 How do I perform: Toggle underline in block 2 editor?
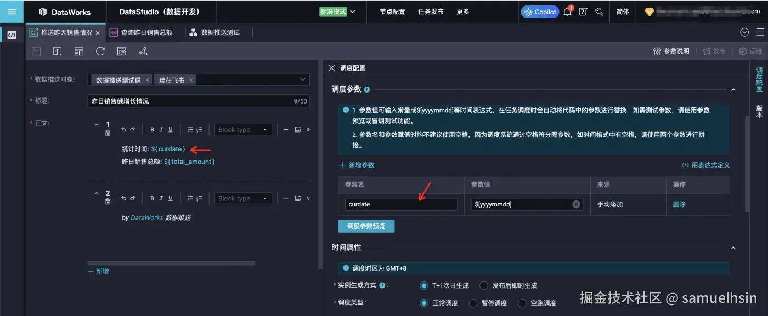(x=171, y=198)
